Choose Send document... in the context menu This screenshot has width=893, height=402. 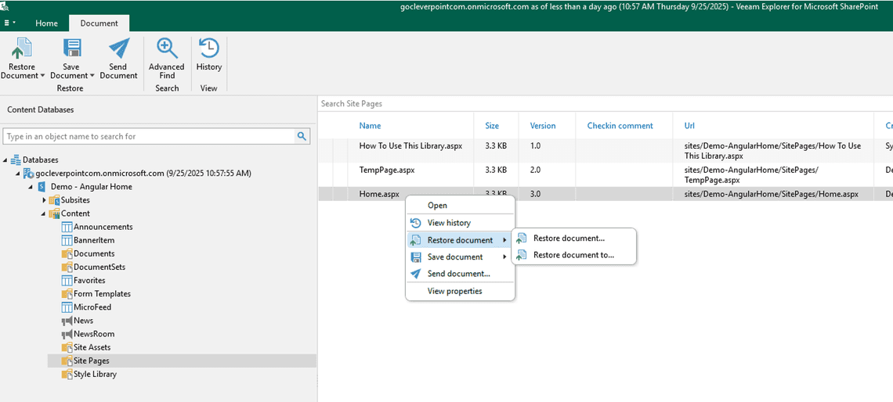point(458,274)
